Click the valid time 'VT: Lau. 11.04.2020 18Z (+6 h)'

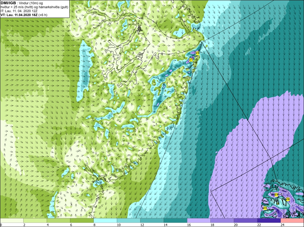click(24, 15)
